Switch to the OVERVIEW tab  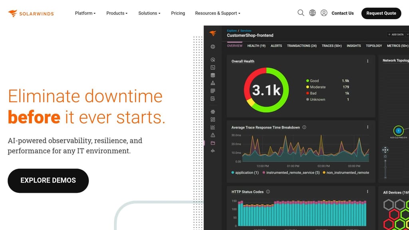tap(234, 46)
